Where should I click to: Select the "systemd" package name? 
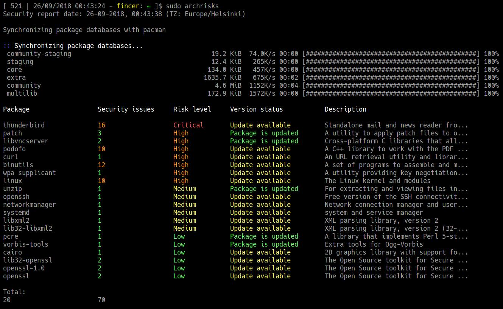[x=16, y=213]
